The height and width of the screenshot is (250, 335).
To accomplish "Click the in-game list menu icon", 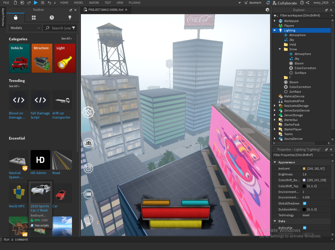I will click(x=88, y=194).
